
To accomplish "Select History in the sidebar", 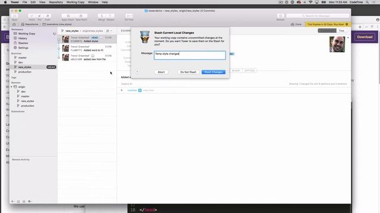I will click(33, 38).
